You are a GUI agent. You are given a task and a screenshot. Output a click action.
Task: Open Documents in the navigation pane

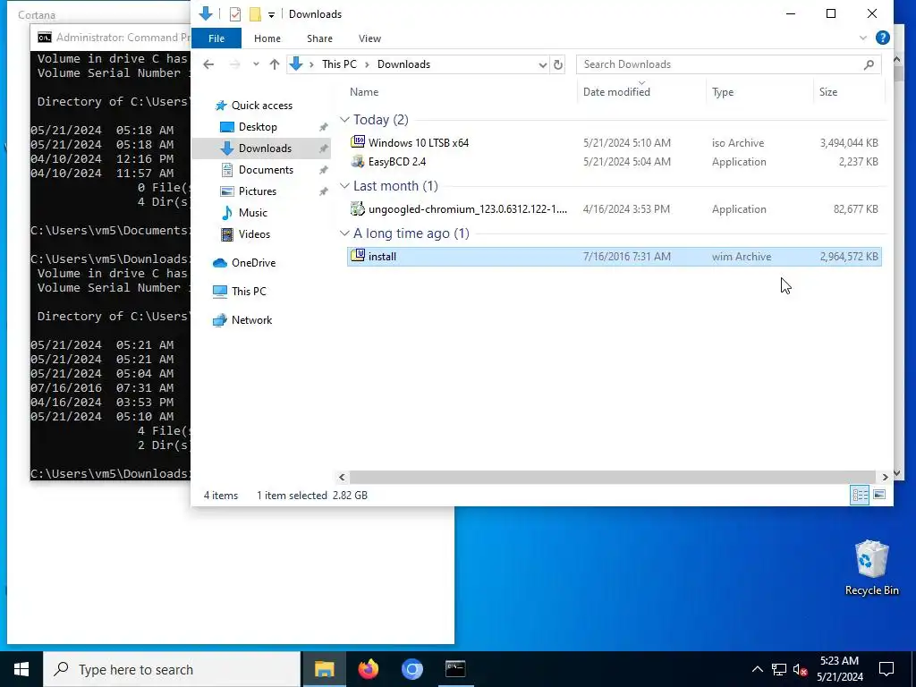[x=266, y=170]
